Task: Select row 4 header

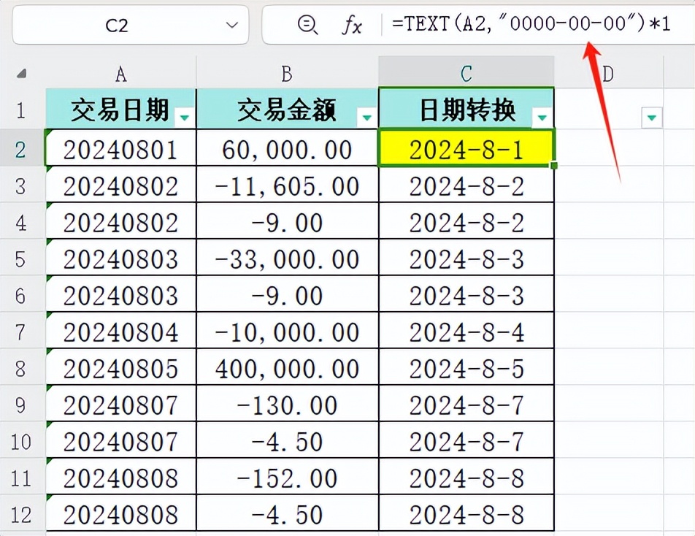Action: 21,221
